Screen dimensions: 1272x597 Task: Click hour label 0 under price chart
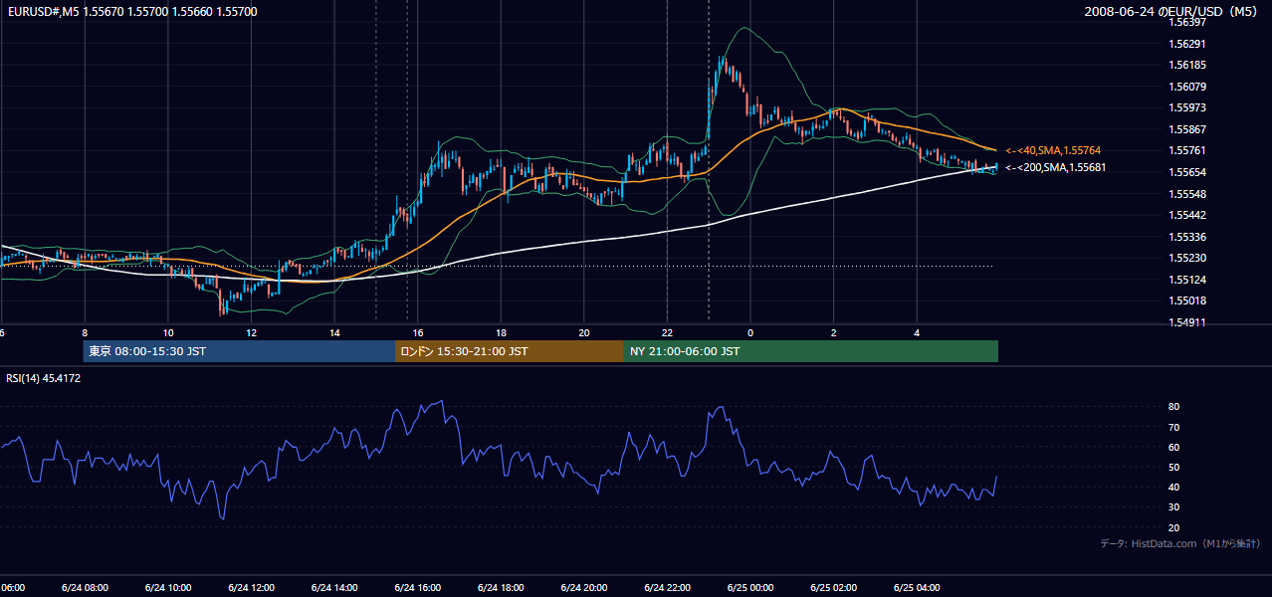click(x=750, y=332)
